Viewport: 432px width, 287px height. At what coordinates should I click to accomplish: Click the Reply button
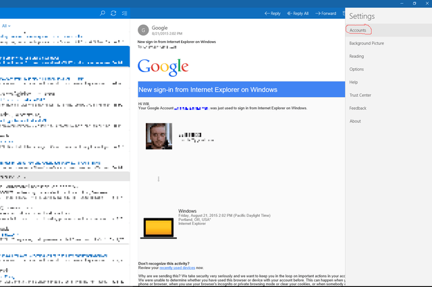click(x=273, y=13)
